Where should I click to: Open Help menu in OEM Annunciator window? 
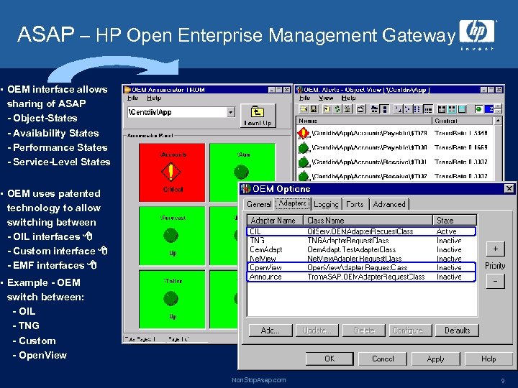(x=154, y=98)
